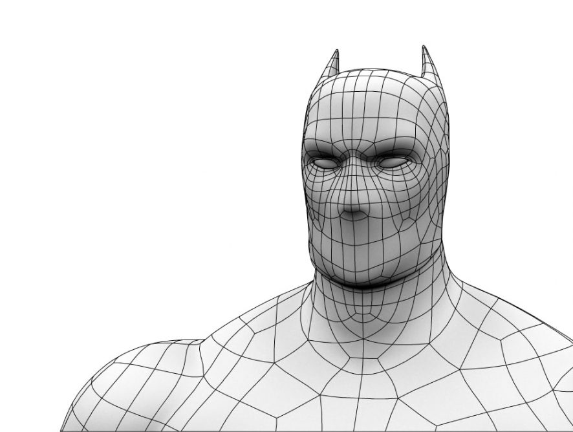The height and width of the screenshot is (432, 573).
Task: Click the empty white background left of head
Action: pos(162,162)
